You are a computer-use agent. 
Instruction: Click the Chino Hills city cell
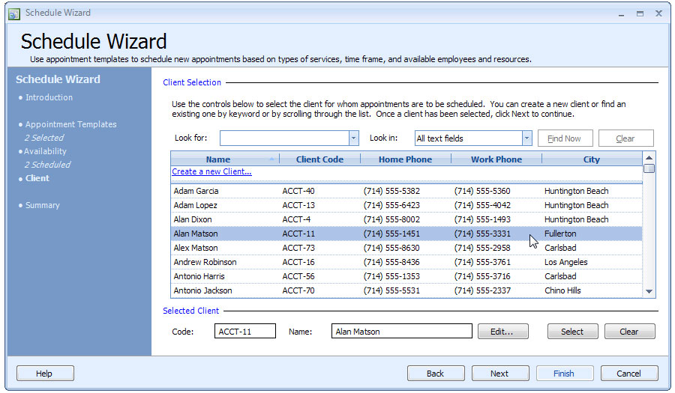pyautogui.click(x=562, y=290)
